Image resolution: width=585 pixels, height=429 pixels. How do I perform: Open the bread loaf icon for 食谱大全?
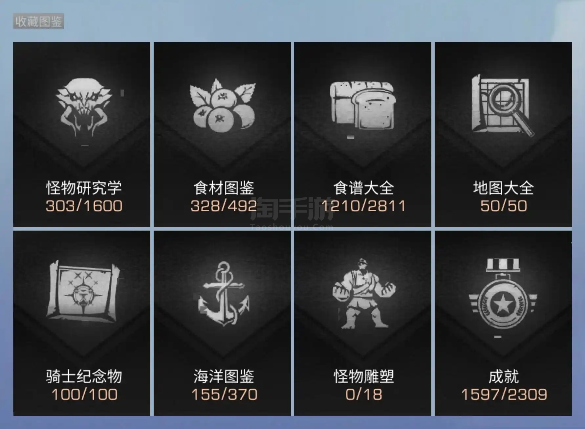pos(362,105)
